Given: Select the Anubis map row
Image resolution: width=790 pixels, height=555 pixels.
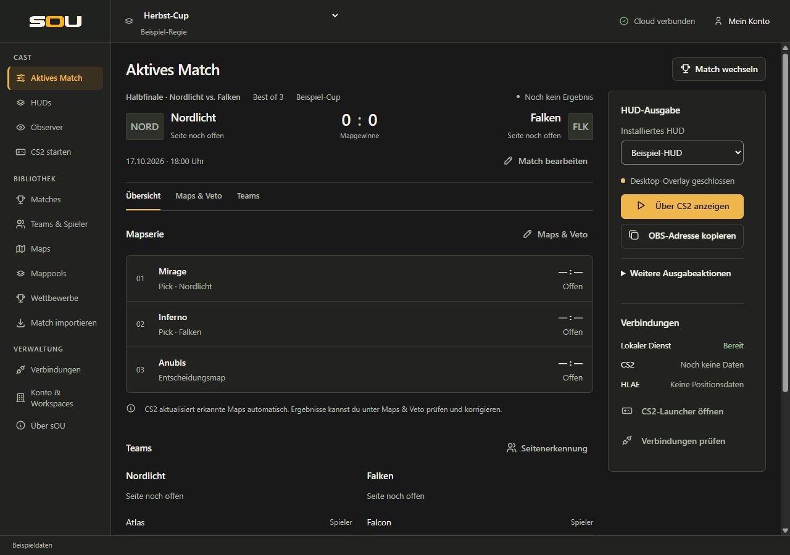Looking at the screenshot, I should click(359, 370).
